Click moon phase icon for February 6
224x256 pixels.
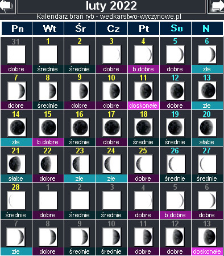[x=207, y=55]
